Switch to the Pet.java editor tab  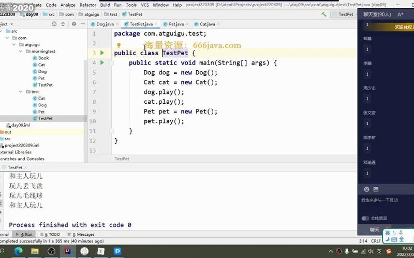[x=176, y=24]
